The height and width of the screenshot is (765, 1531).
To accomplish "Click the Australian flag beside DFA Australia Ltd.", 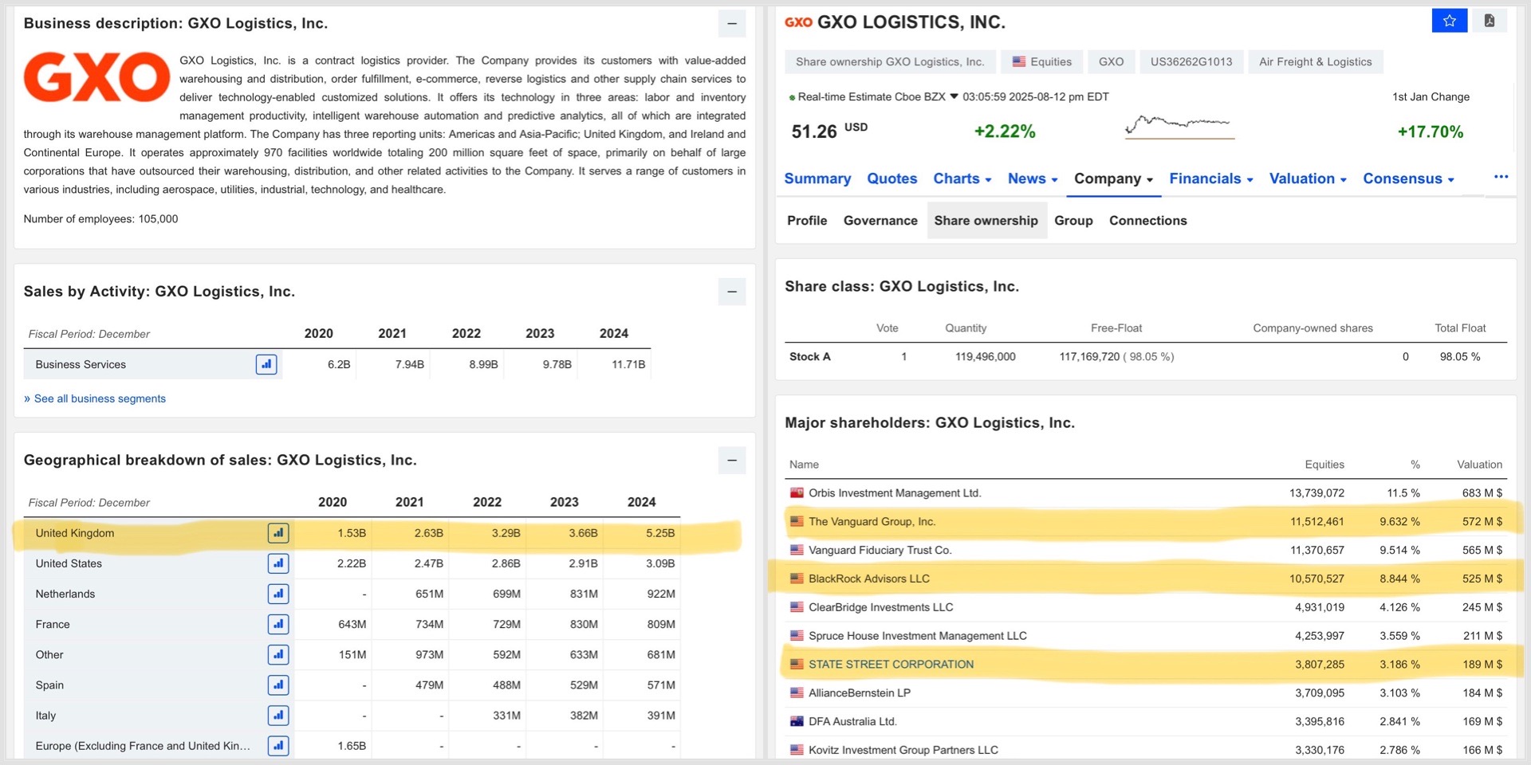I will [797, 721].
